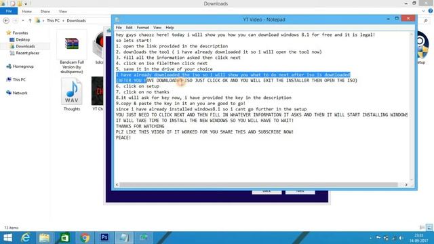Image resolution: width=434 pixels, height=244 pixels.
Task: Switch to the Home ribbon tab
Action: coord(27,12)
